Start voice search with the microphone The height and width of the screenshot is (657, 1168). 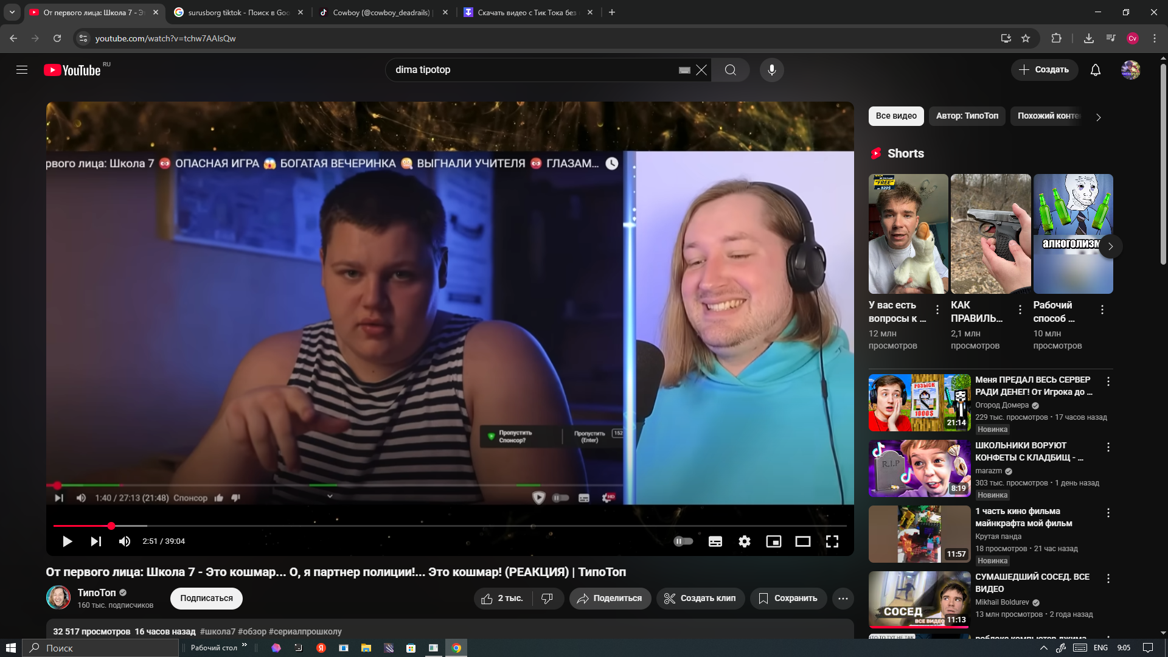[x=771, y=70]
